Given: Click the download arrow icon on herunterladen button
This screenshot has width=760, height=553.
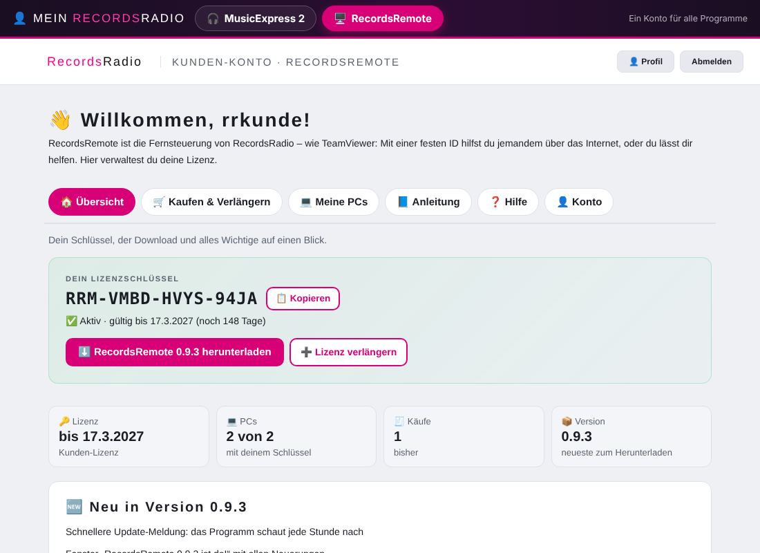Looking at the screenshot, I should pyautogui.click(x=84, y=352).
